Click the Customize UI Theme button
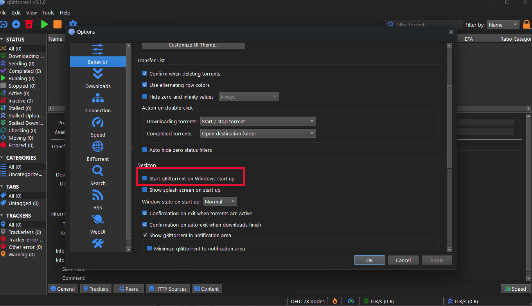The height and width of the screenshot is (306, 532). pos(194,45)
